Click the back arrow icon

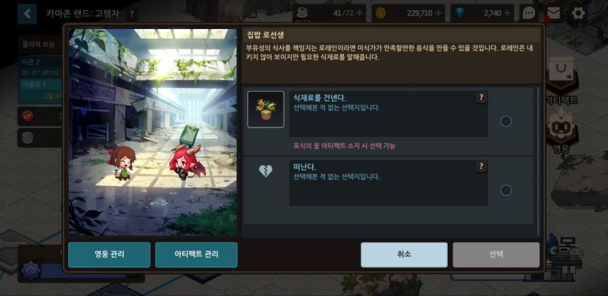pyautogui.click(x=27, y=14)
